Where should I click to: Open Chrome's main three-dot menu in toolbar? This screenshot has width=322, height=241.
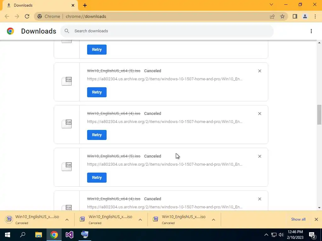point(315,16)
